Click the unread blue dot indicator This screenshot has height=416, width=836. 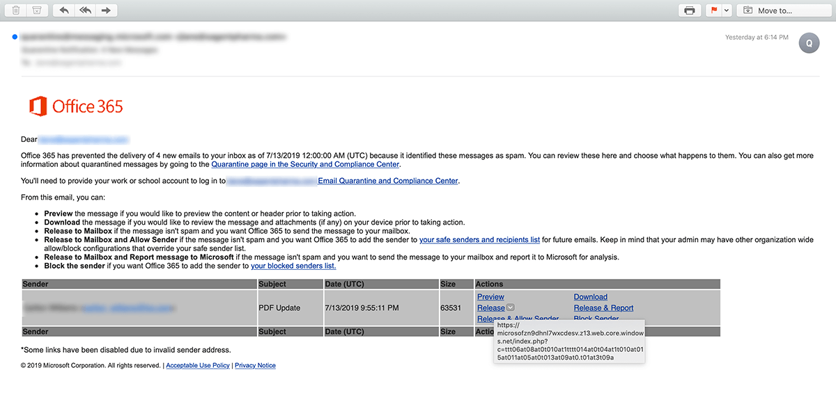tap(15, 36)
